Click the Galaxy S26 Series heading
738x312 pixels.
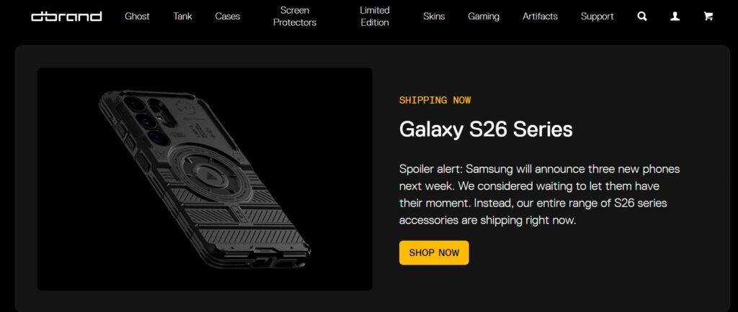pos(486,129)
